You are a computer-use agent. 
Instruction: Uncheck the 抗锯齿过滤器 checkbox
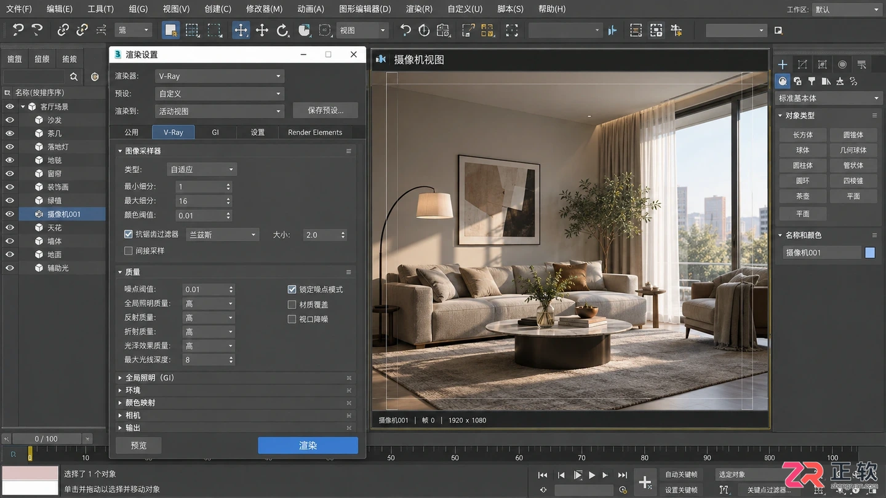(129, 234)
